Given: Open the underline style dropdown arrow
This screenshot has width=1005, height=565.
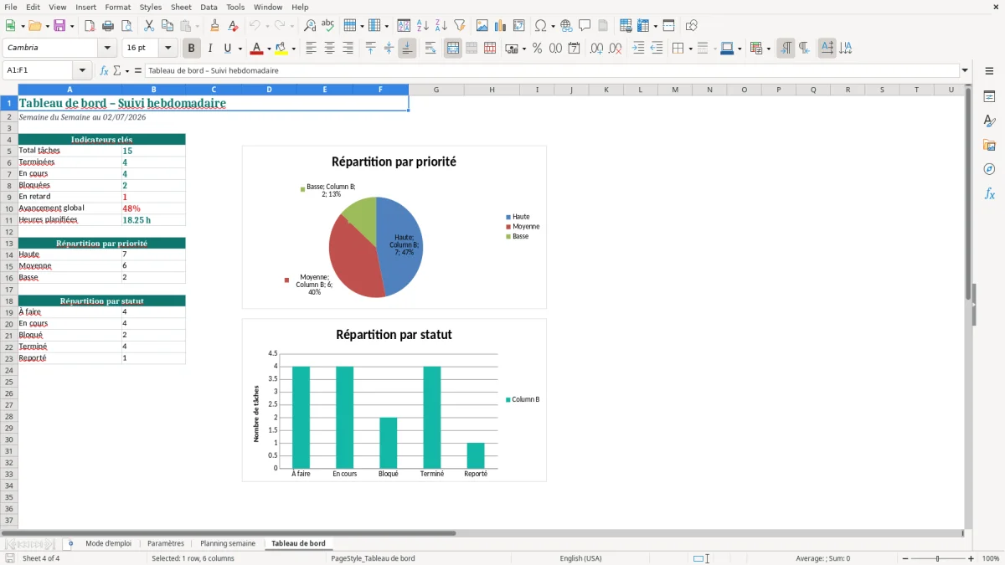Looking at the screenshot, I should [240, 49].
